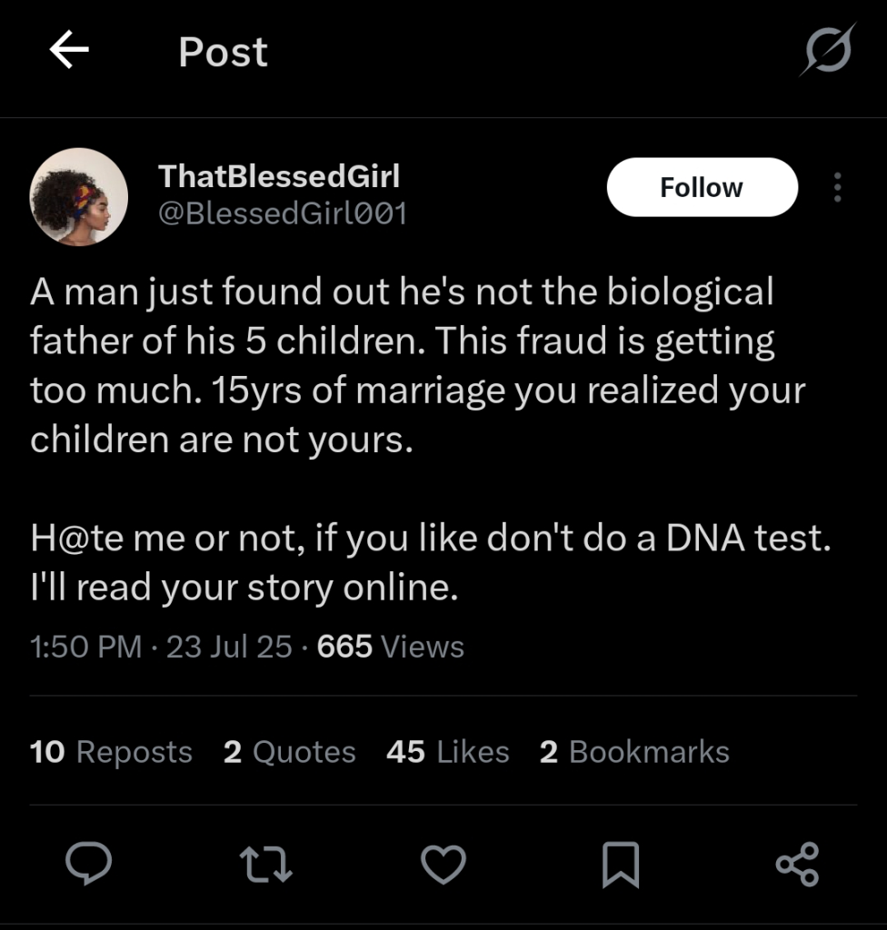Tap the reply speech bubble icon
Image resolution: width=887 pixels, height=930 pixels.
[x=88, y=863]
